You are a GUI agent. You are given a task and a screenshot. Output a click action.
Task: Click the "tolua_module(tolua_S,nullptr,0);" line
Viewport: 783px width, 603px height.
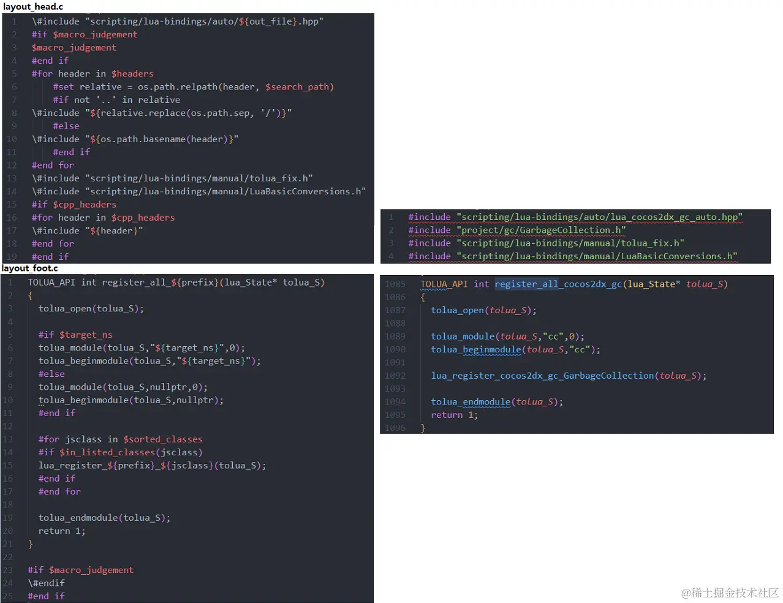[123, 387]
